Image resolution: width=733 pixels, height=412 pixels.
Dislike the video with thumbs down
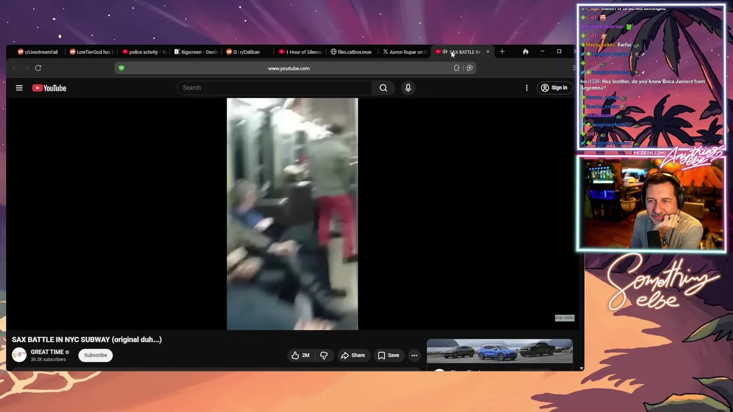(x=324, y=355)
